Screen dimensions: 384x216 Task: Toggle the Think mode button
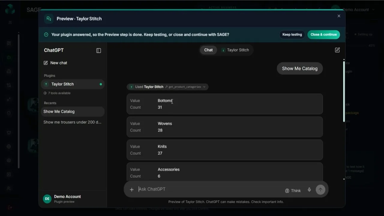293,190
